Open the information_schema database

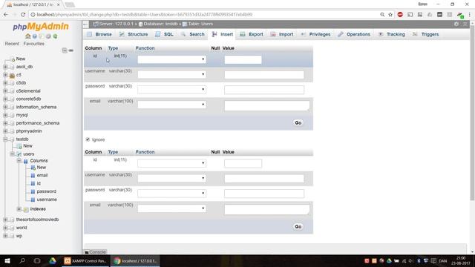[36, 107]
